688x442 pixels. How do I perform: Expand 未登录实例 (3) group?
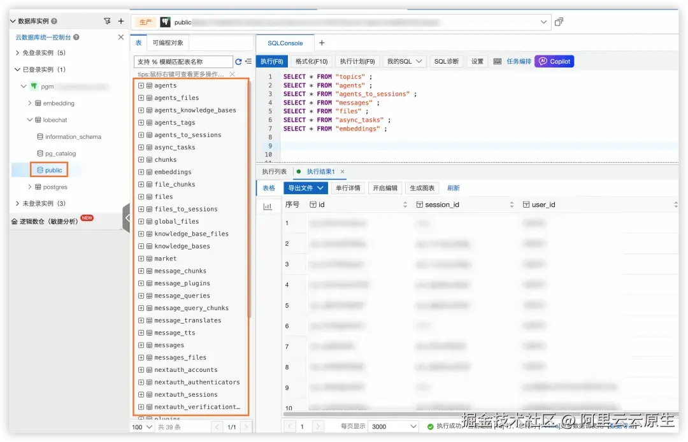click(17, 203)
